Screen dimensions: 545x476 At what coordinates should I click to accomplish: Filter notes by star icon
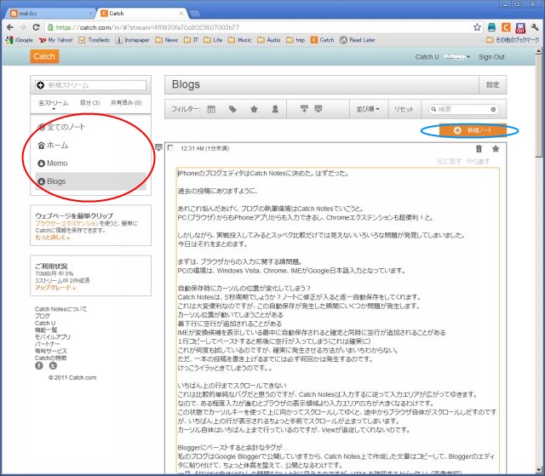click(254, 109)
